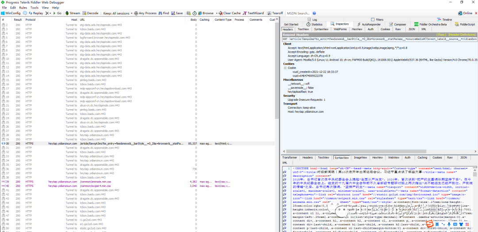Click the comment bubble icon in toolbar

click(x=24, y=13)
